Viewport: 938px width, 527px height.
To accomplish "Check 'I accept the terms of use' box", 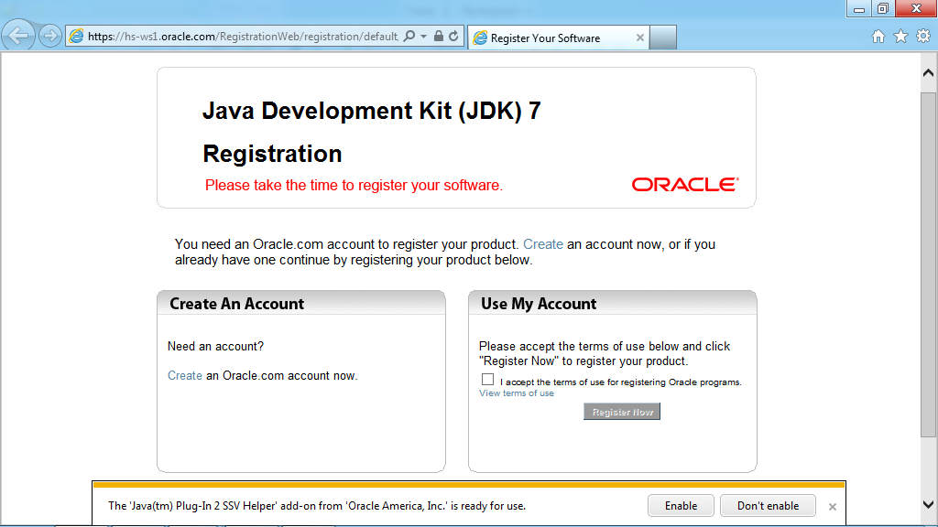I will (486, 379).
